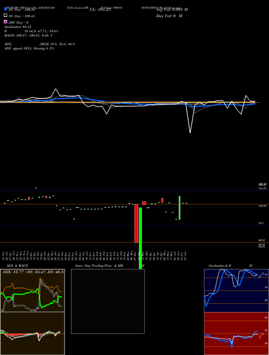Click the 'ADX signal: SELL Slowing @ 1%' text
The image size is (269, 355).
click(29, 48)
